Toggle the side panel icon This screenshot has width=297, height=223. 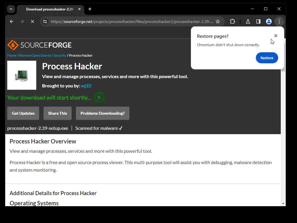258,21
